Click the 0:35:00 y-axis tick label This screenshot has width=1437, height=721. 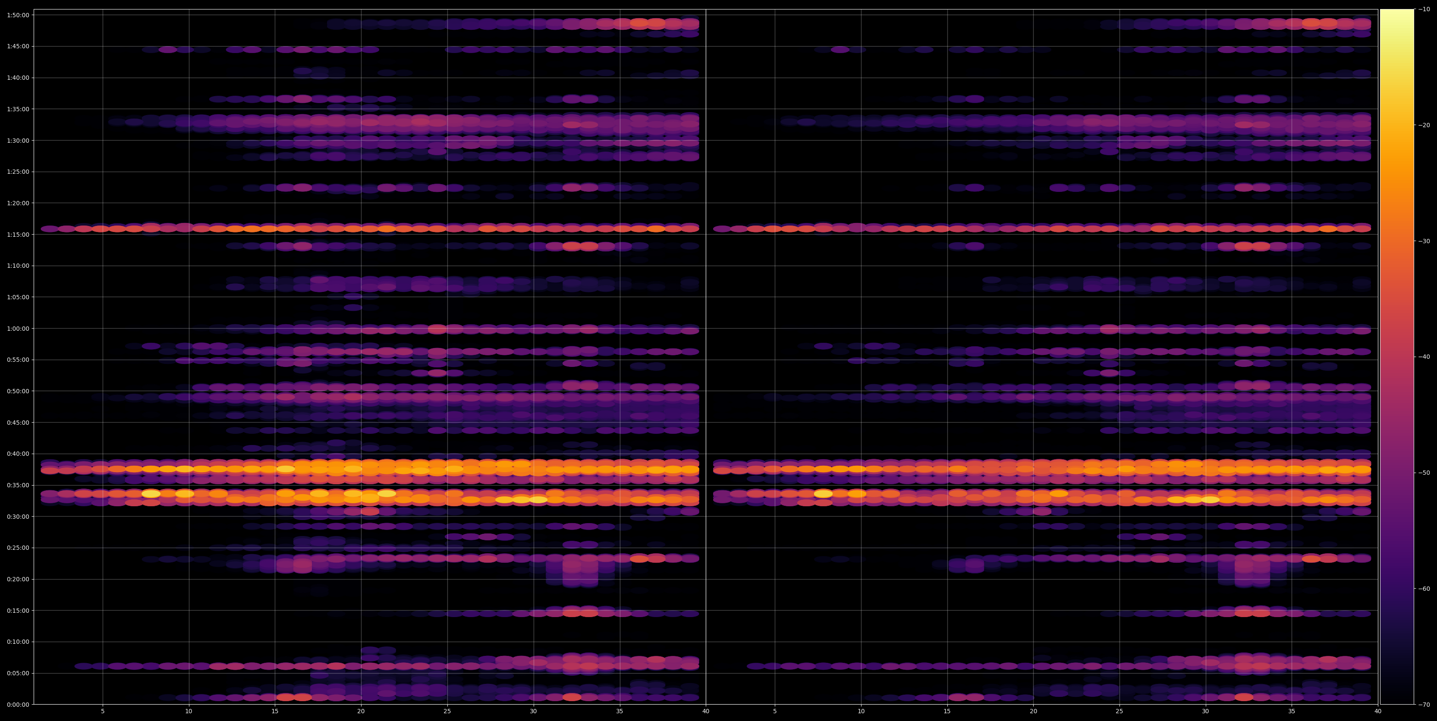click(x=18, y=485)
